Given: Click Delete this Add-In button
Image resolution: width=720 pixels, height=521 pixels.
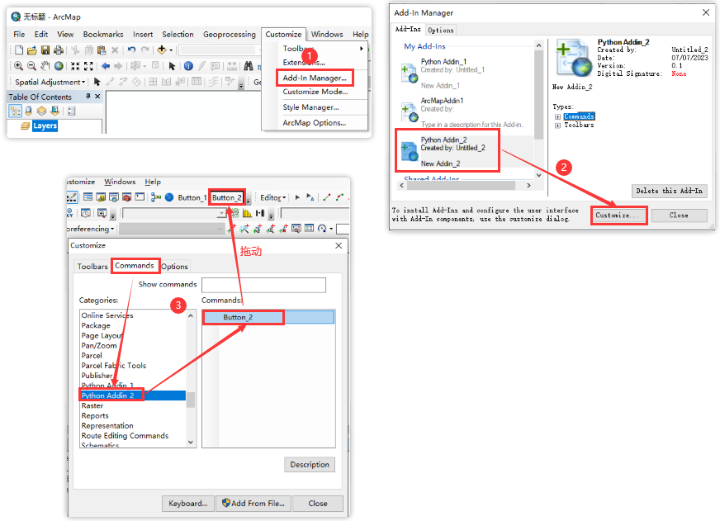Looking at the screenshot, I should (669, 191).
